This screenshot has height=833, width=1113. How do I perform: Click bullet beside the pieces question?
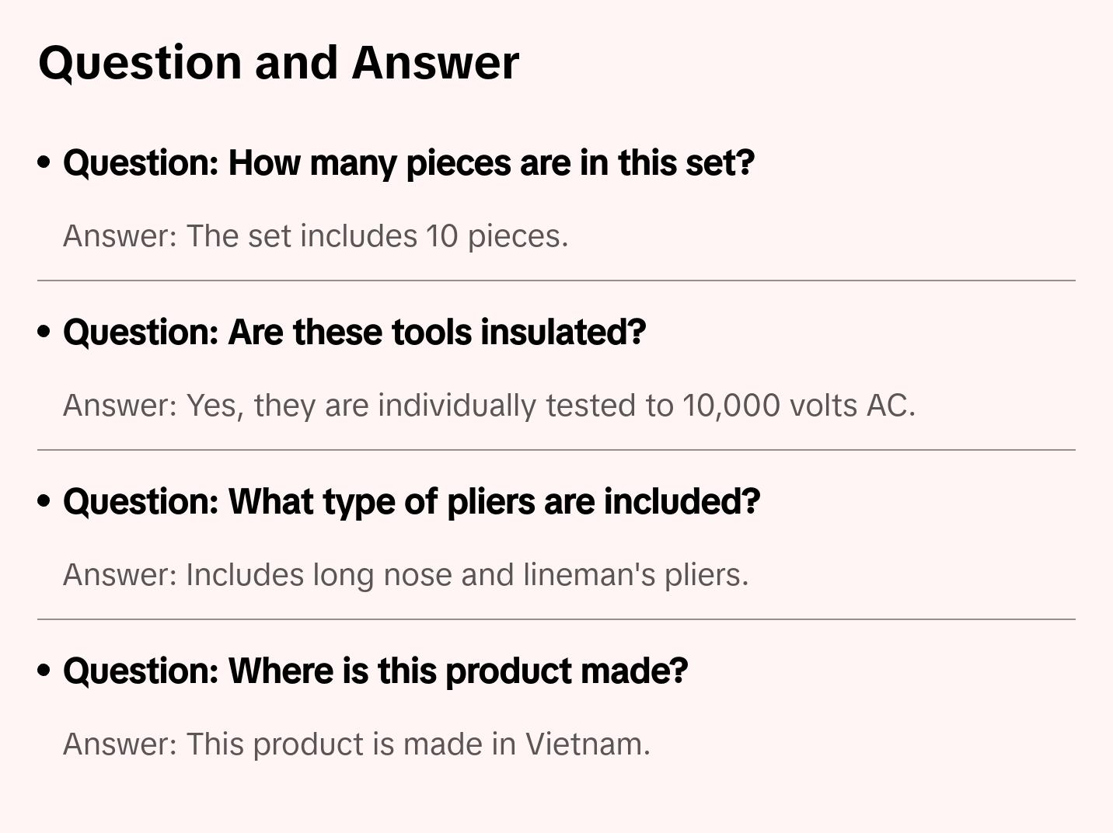point(44,162)
